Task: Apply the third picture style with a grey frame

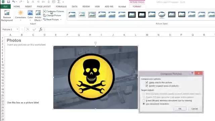Action: [x=92, y=14]
